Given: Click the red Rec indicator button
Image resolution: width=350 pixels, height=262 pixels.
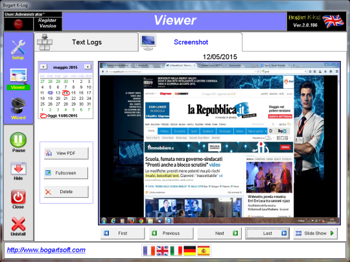Looking at the screenshot, I should 18,24.
